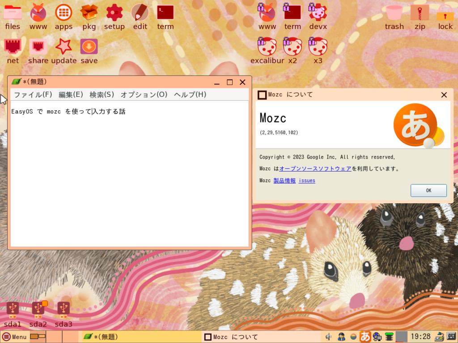Open the Menu button in taskbar
458x343 pixels.
point(15,337)
